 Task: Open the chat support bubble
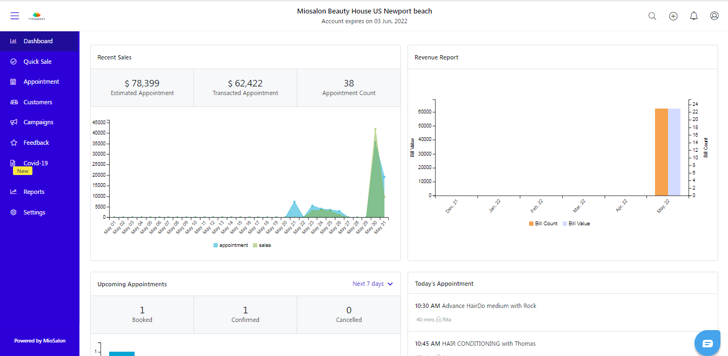click(707, 343)
